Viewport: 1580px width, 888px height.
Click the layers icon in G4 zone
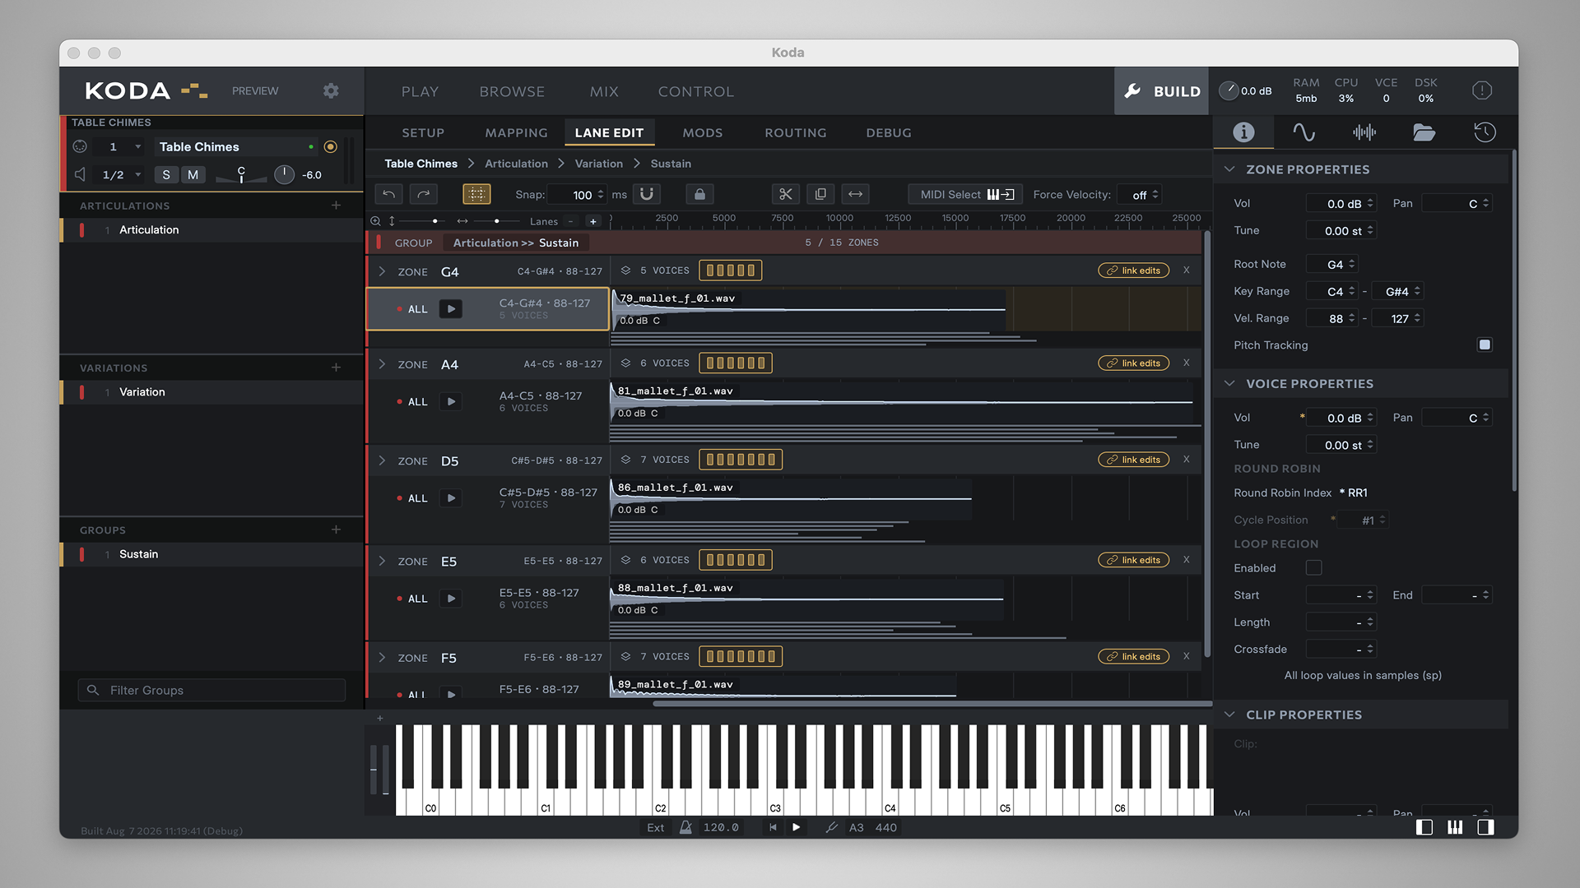[x=625, y=271]
